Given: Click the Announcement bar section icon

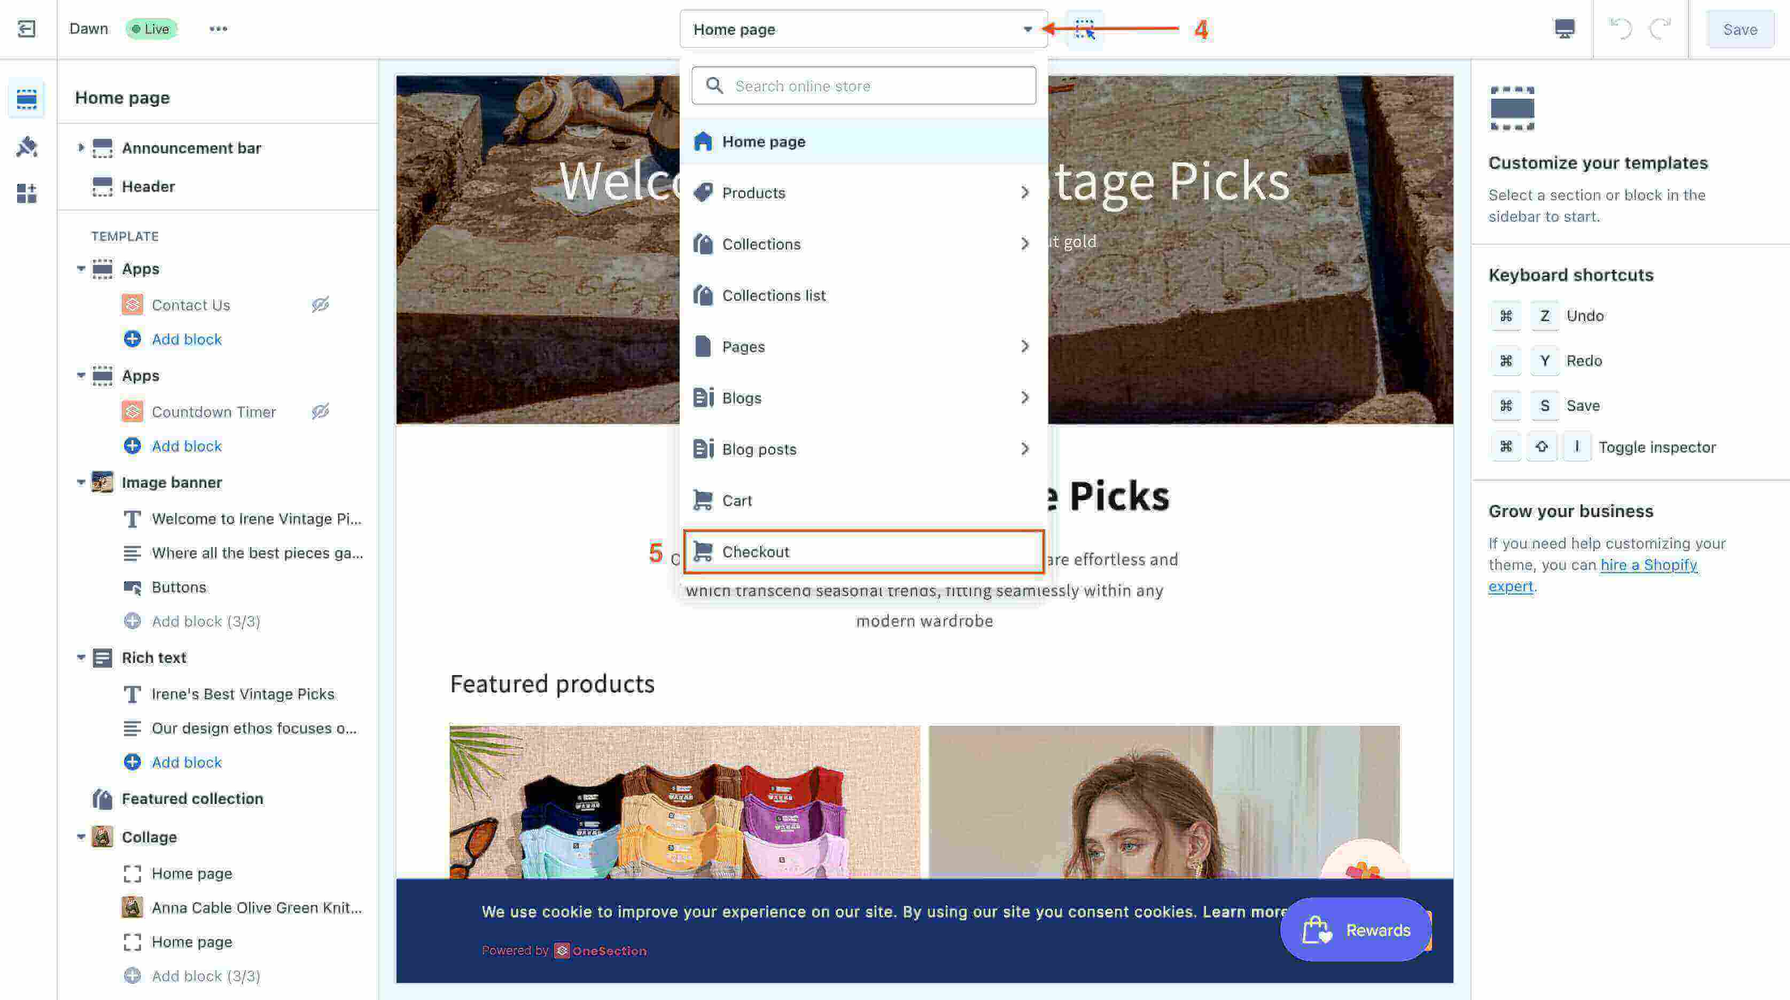Looking at the screenshot, I should (103, 147).
